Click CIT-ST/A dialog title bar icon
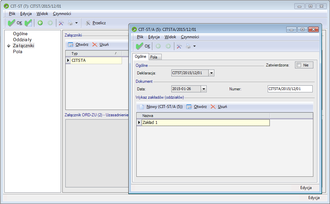The height and width of the screenshot is (204, 330). coord(134,29)
